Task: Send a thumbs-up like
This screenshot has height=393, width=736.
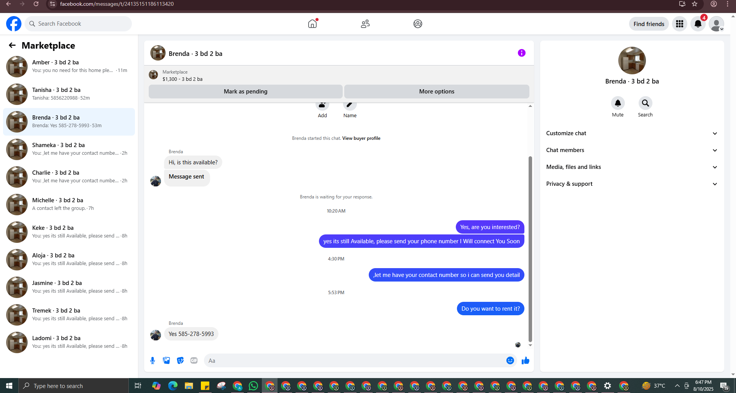Action: click(526, 360)
